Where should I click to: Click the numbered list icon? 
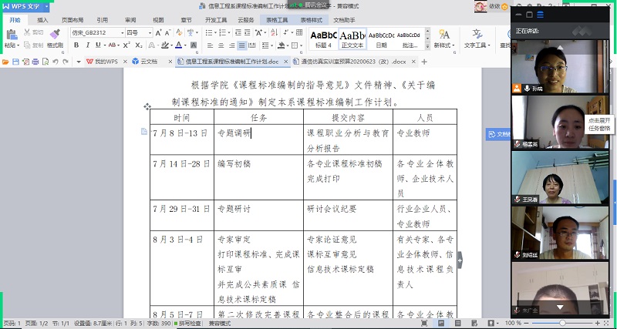click(222, 32)
